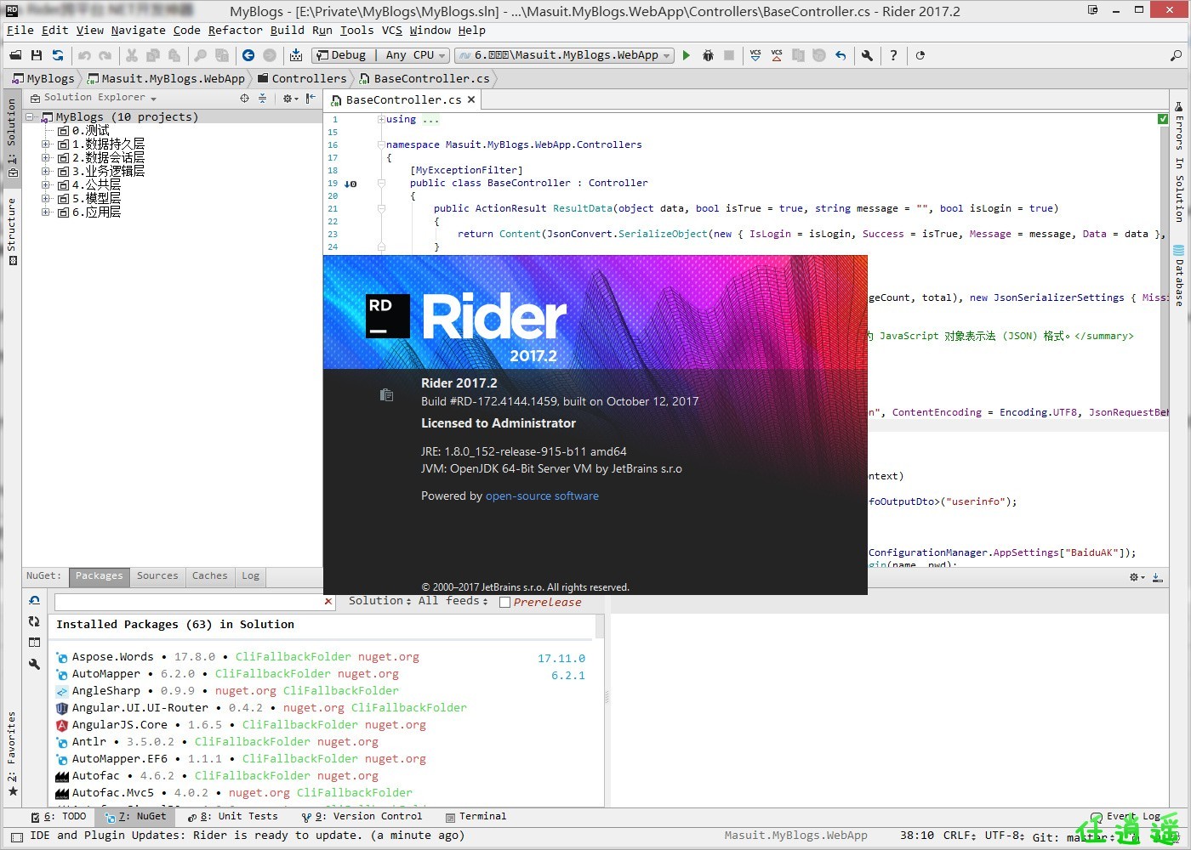Switch to the NuGet Log tab
The image size is (1191, 850).
[x=250, y=576]
